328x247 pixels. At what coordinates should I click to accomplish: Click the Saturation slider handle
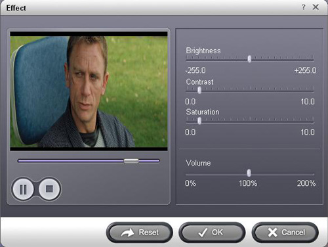click(x=199, y=121)
